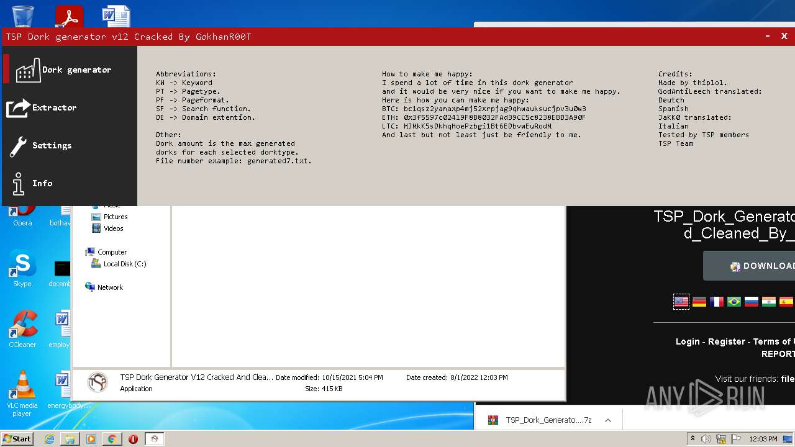Select Pictures in Explorer navigation pane
795x447 pixels.
[x=110, y=217]
